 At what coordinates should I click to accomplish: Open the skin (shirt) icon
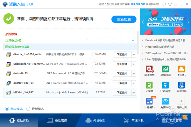point(170,4)
